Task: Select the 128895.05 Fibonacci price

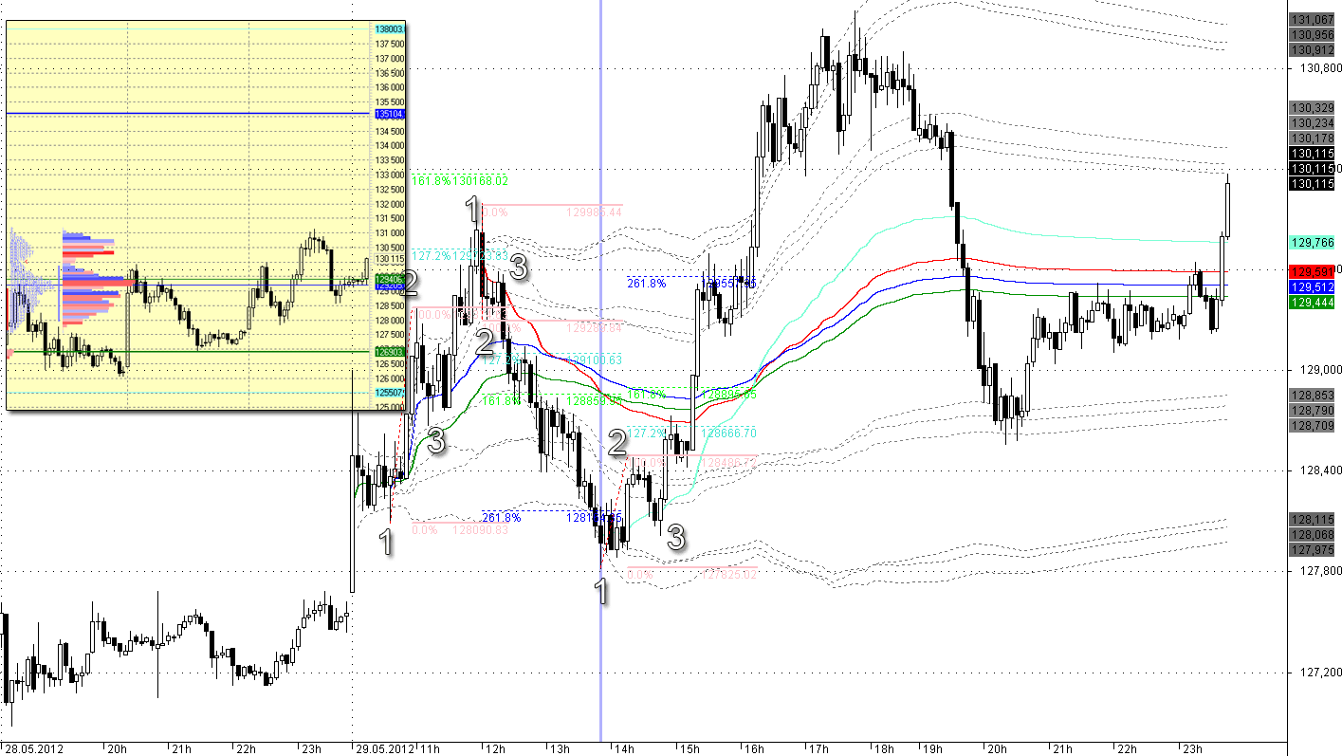Action: (727, 394)
